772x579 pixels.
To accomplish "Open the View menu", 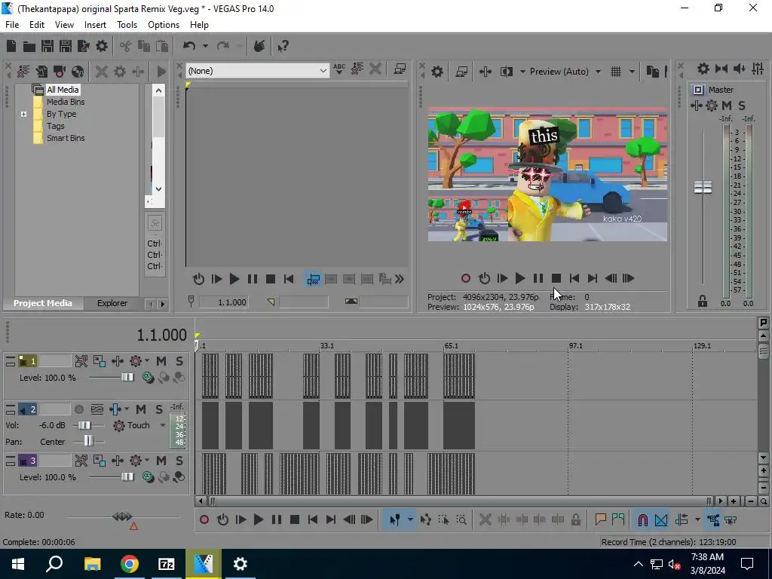I will (x=65, y=25).
